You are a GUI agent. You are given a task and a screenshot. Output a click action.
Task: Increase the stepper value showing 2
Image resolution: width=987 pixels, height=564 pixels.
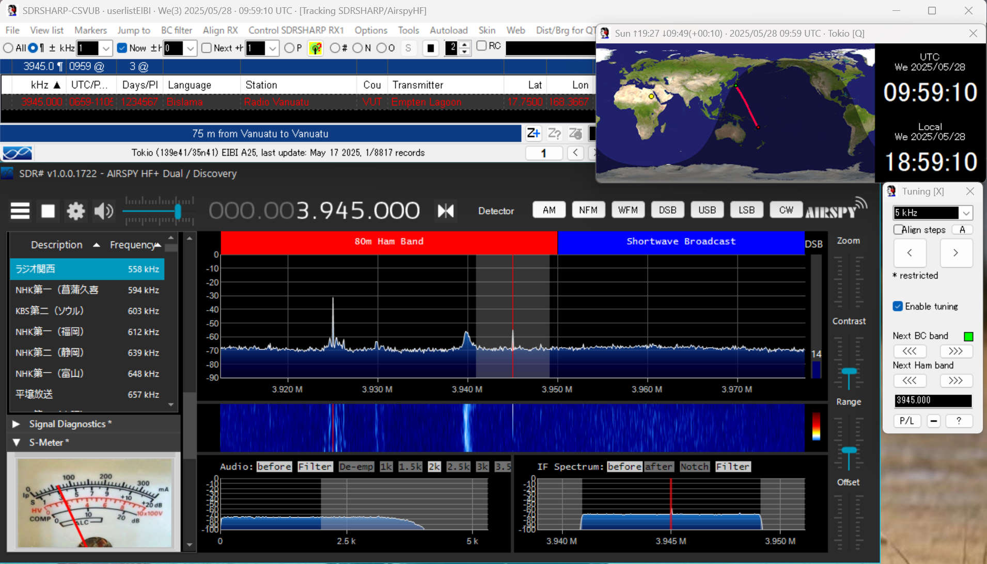(465, 45)
